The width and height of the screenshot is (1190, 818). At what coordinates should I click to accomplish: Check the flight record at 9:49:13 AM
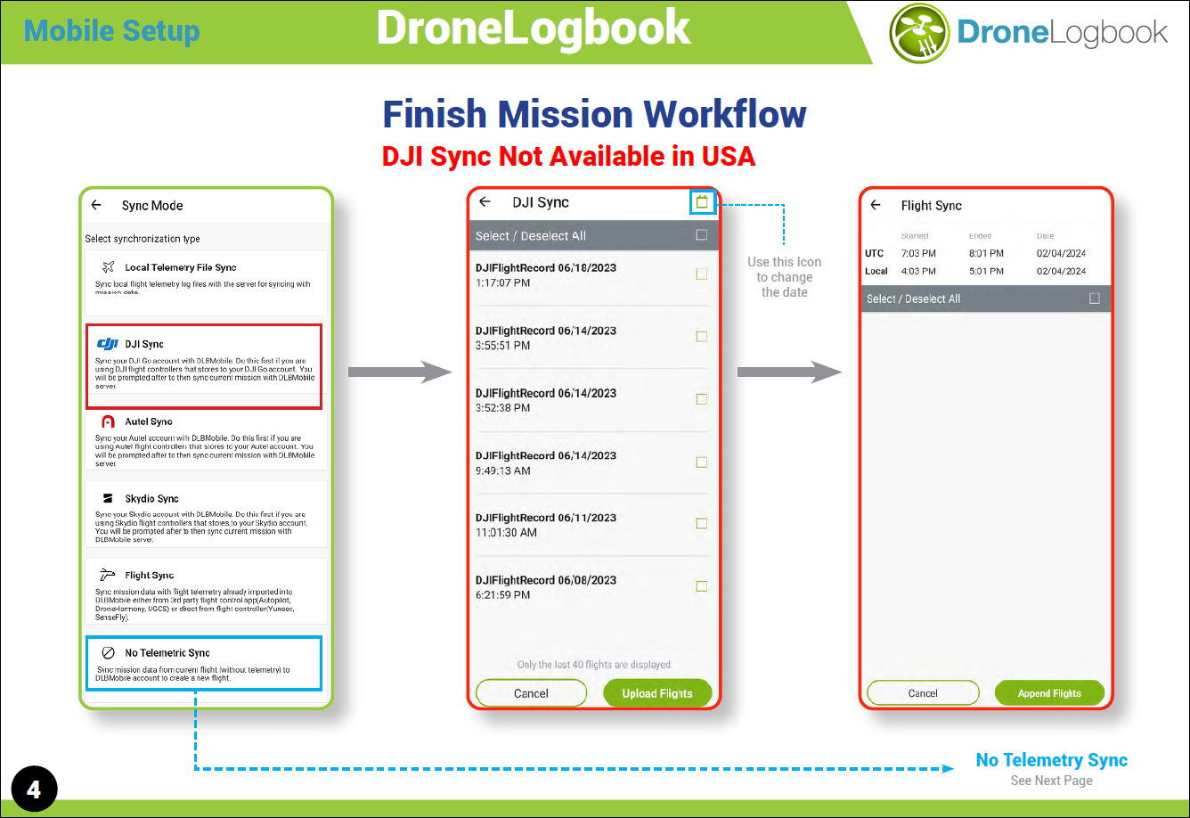pos(702,462)
